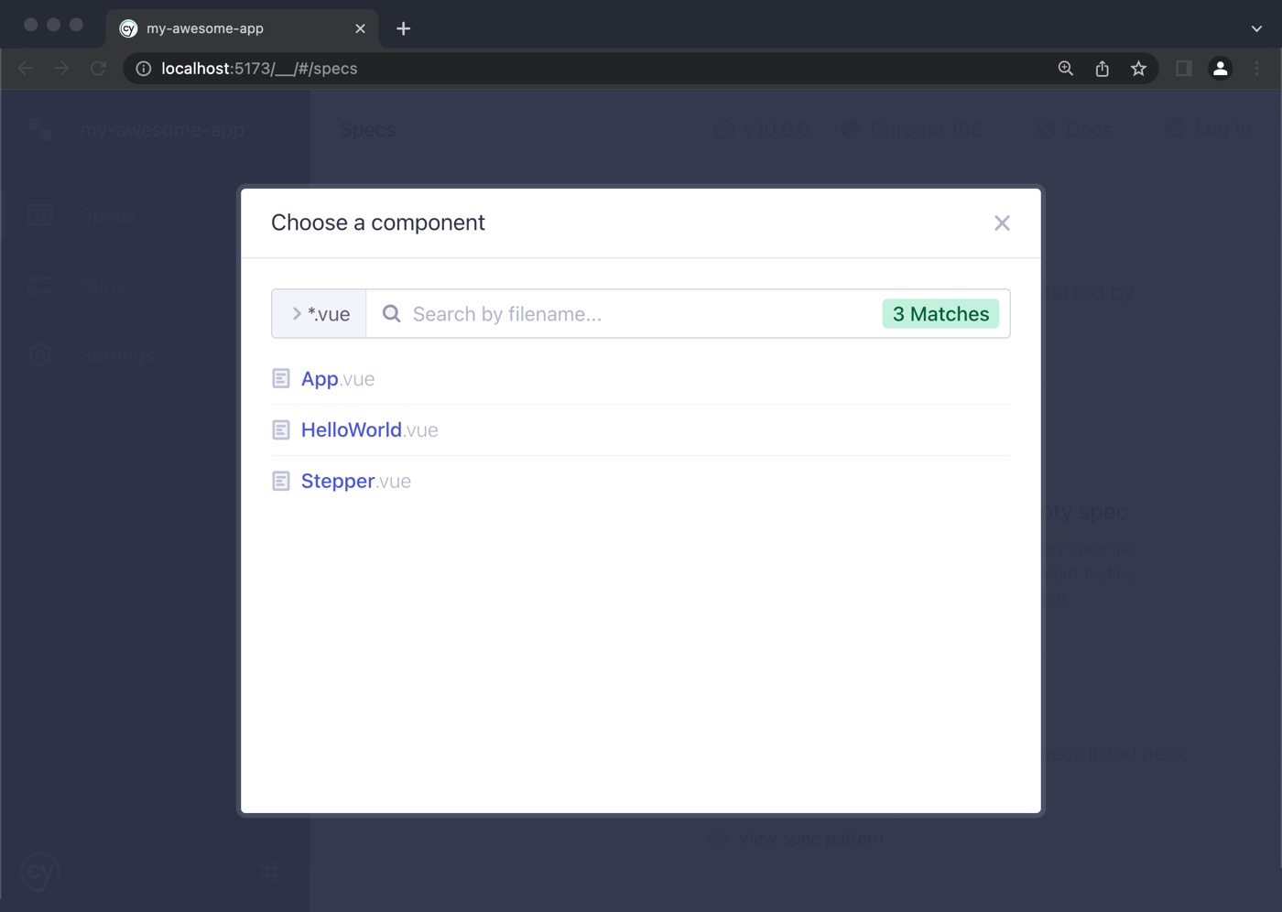Close the Choose a component dialog
The width and height of the screenshot is (1282, 912).
coord(1002,223)
